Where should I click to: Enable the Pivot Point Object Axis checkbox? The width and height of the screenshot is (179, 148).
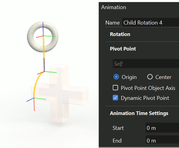pos(115,88)
